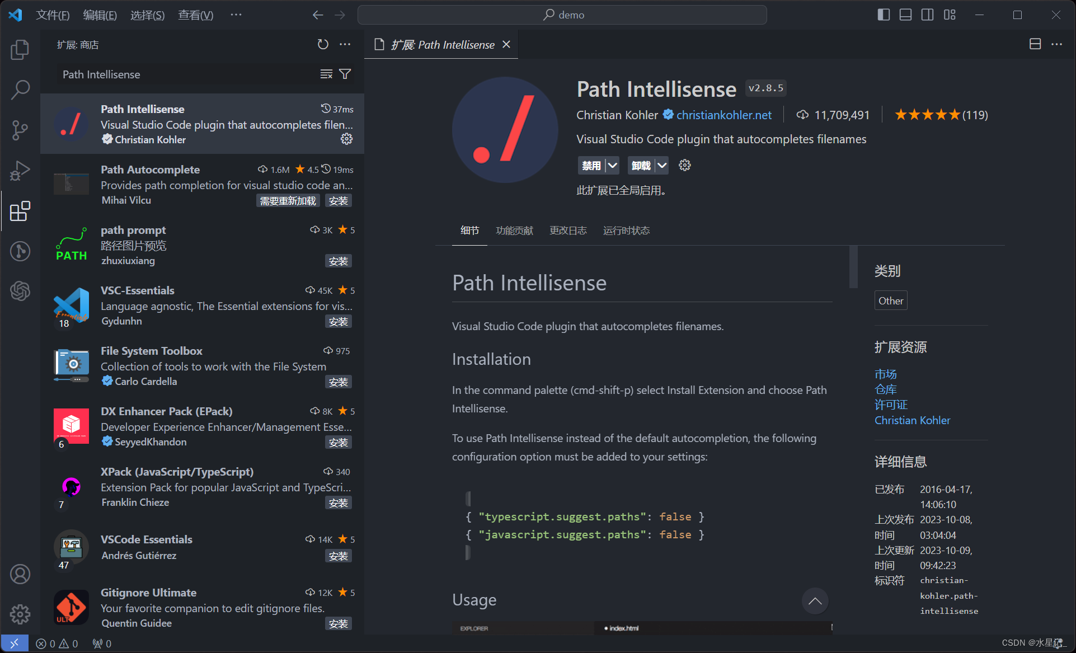
Task: Toggle the bottom panel layout icon
Action: pos(905,15)
